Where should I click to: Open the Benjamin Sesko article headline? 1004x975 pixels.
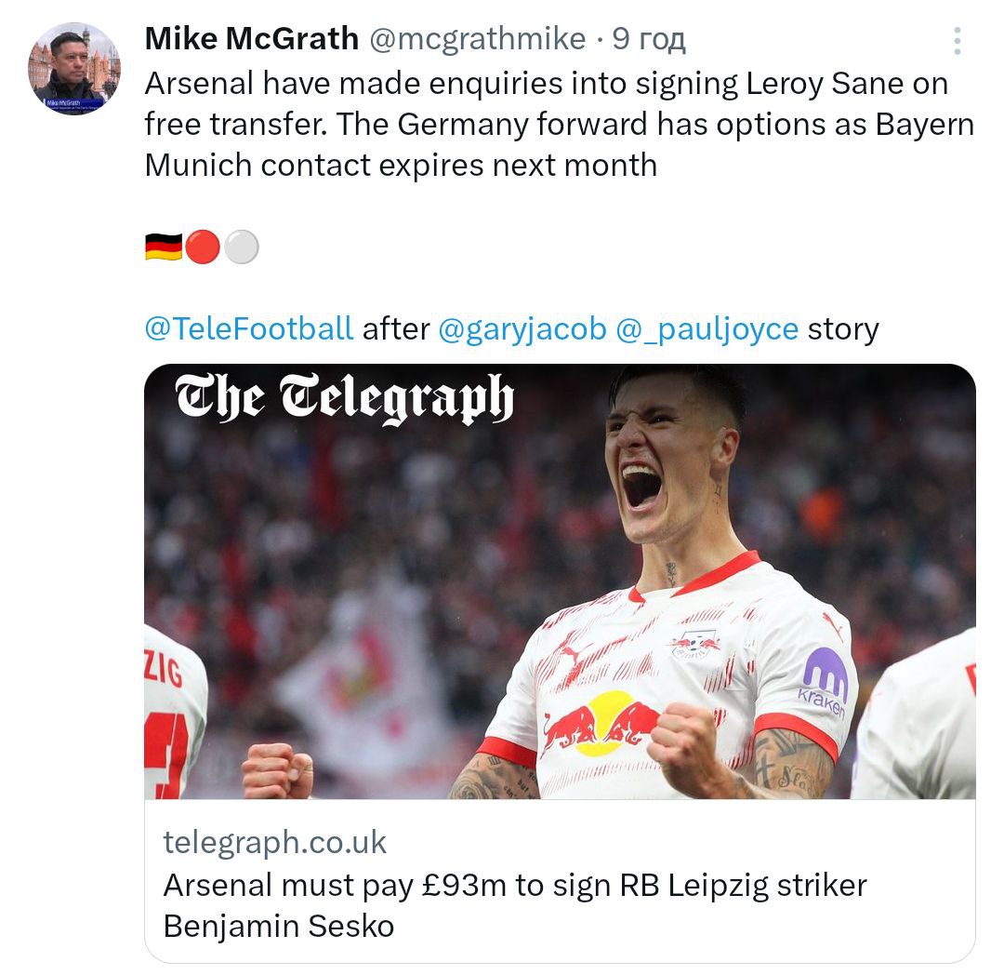(514, 904)
